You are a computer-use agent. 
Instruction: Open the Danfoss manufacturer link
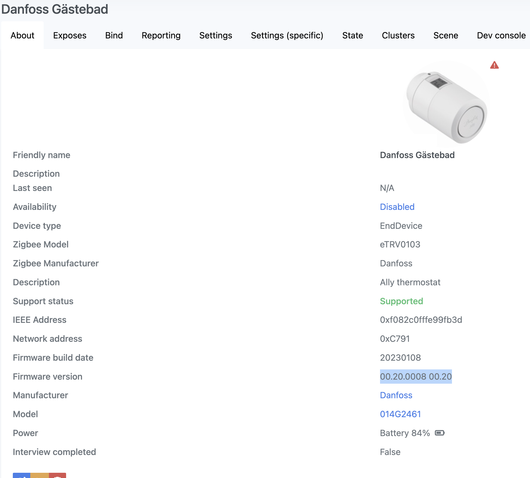(396, 395)
